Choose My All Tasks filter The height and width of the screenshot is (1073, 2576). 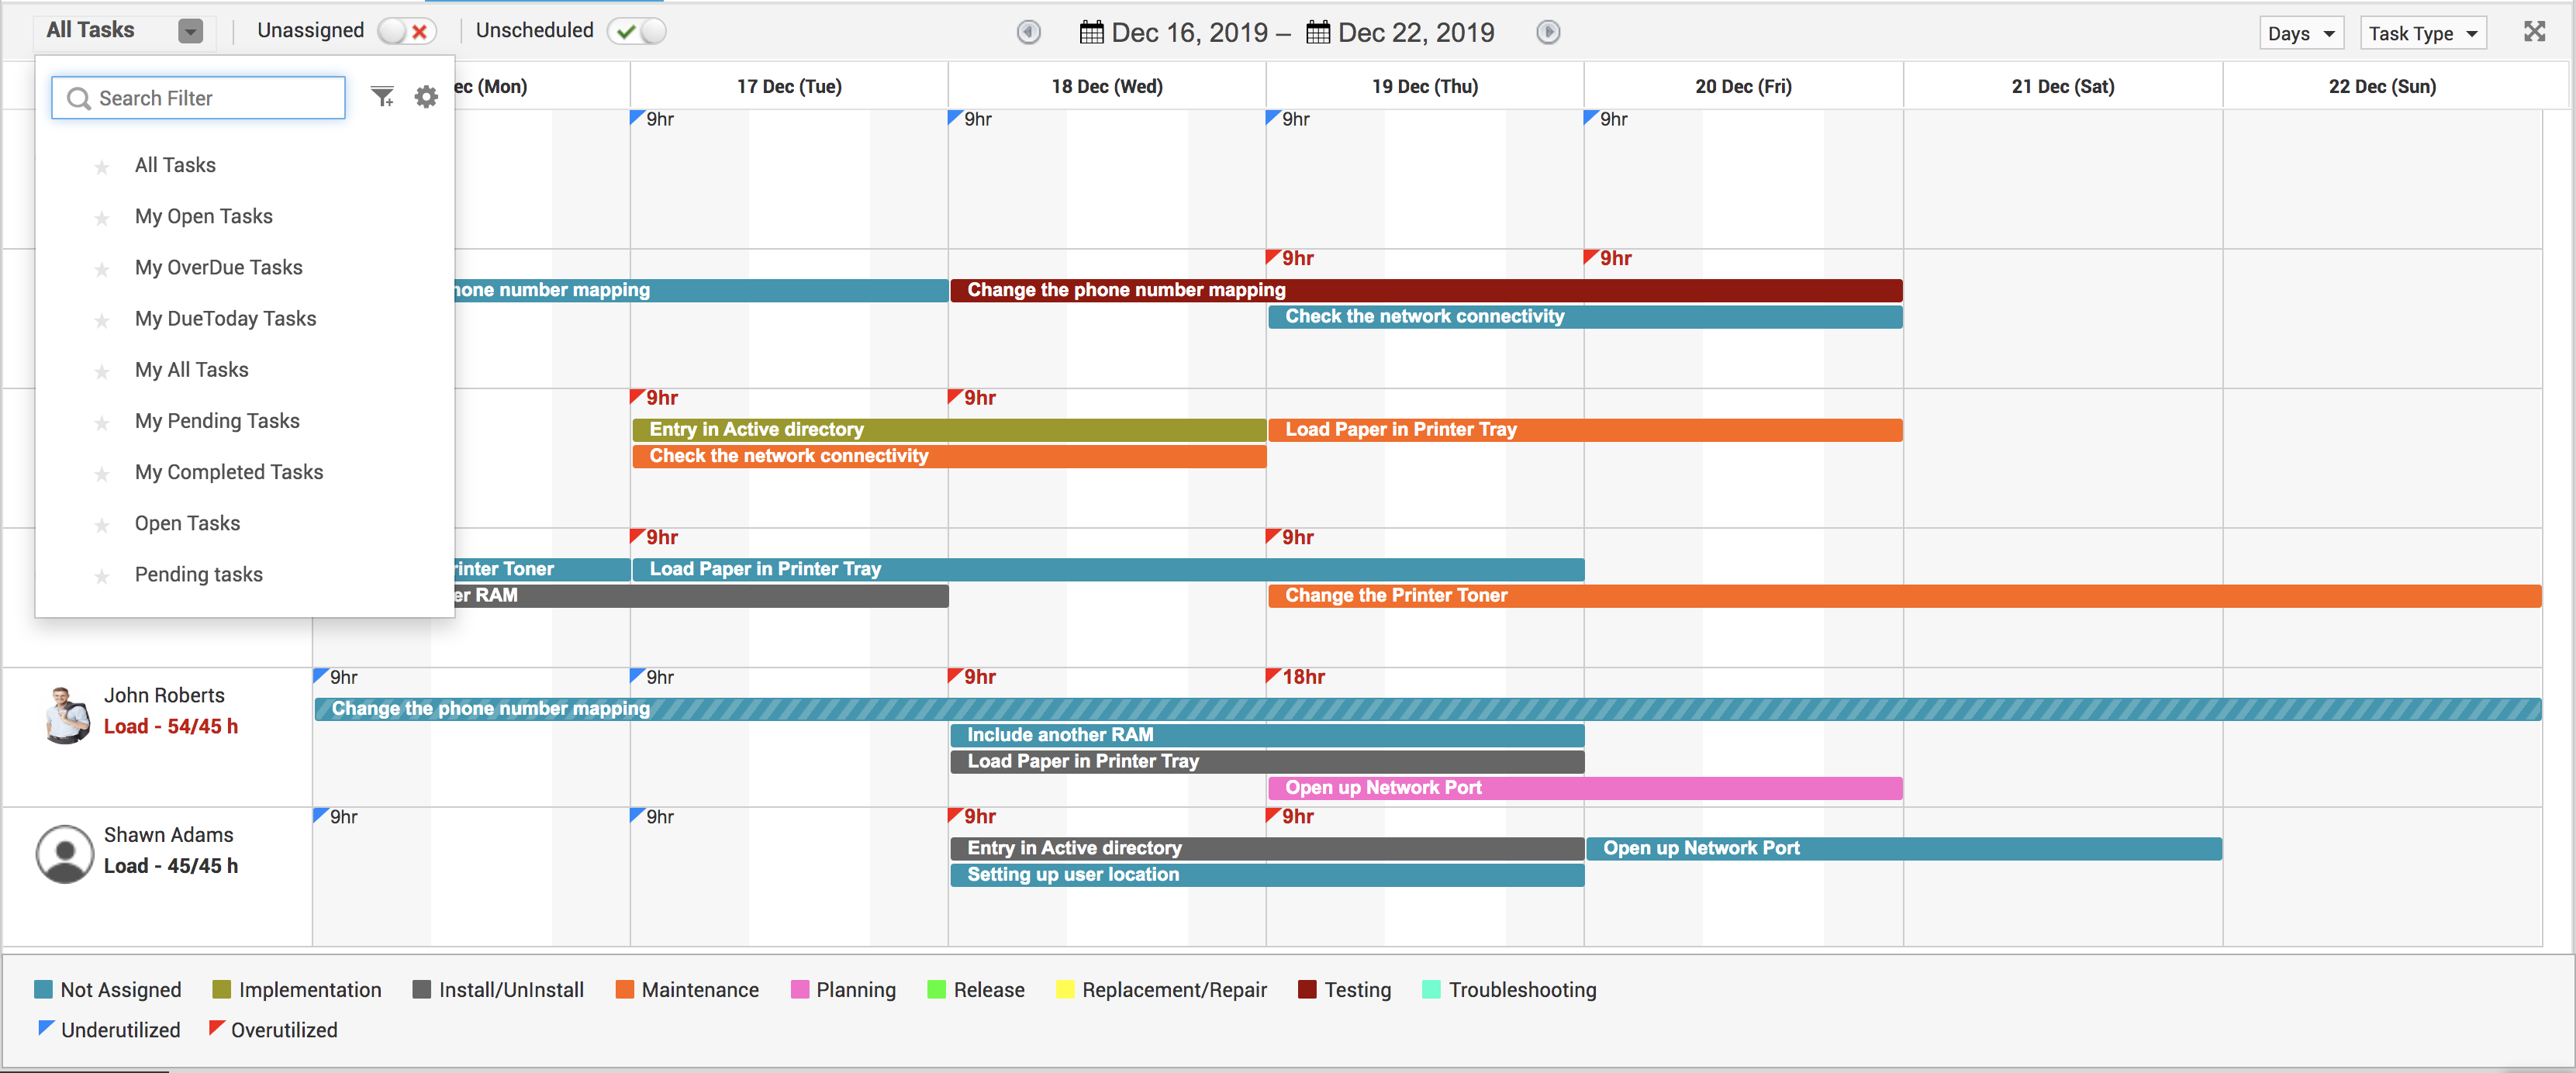[x=192, y=369]
